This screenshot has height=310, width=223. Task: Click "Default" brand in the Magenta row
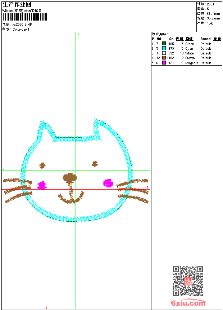(x=205, y=63)
